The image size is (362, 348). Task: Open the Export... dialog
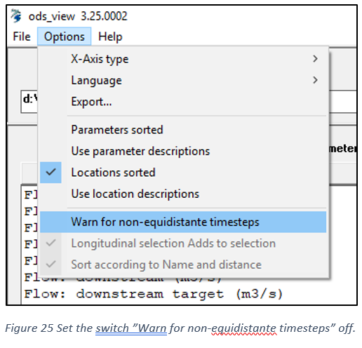[183, 102]
